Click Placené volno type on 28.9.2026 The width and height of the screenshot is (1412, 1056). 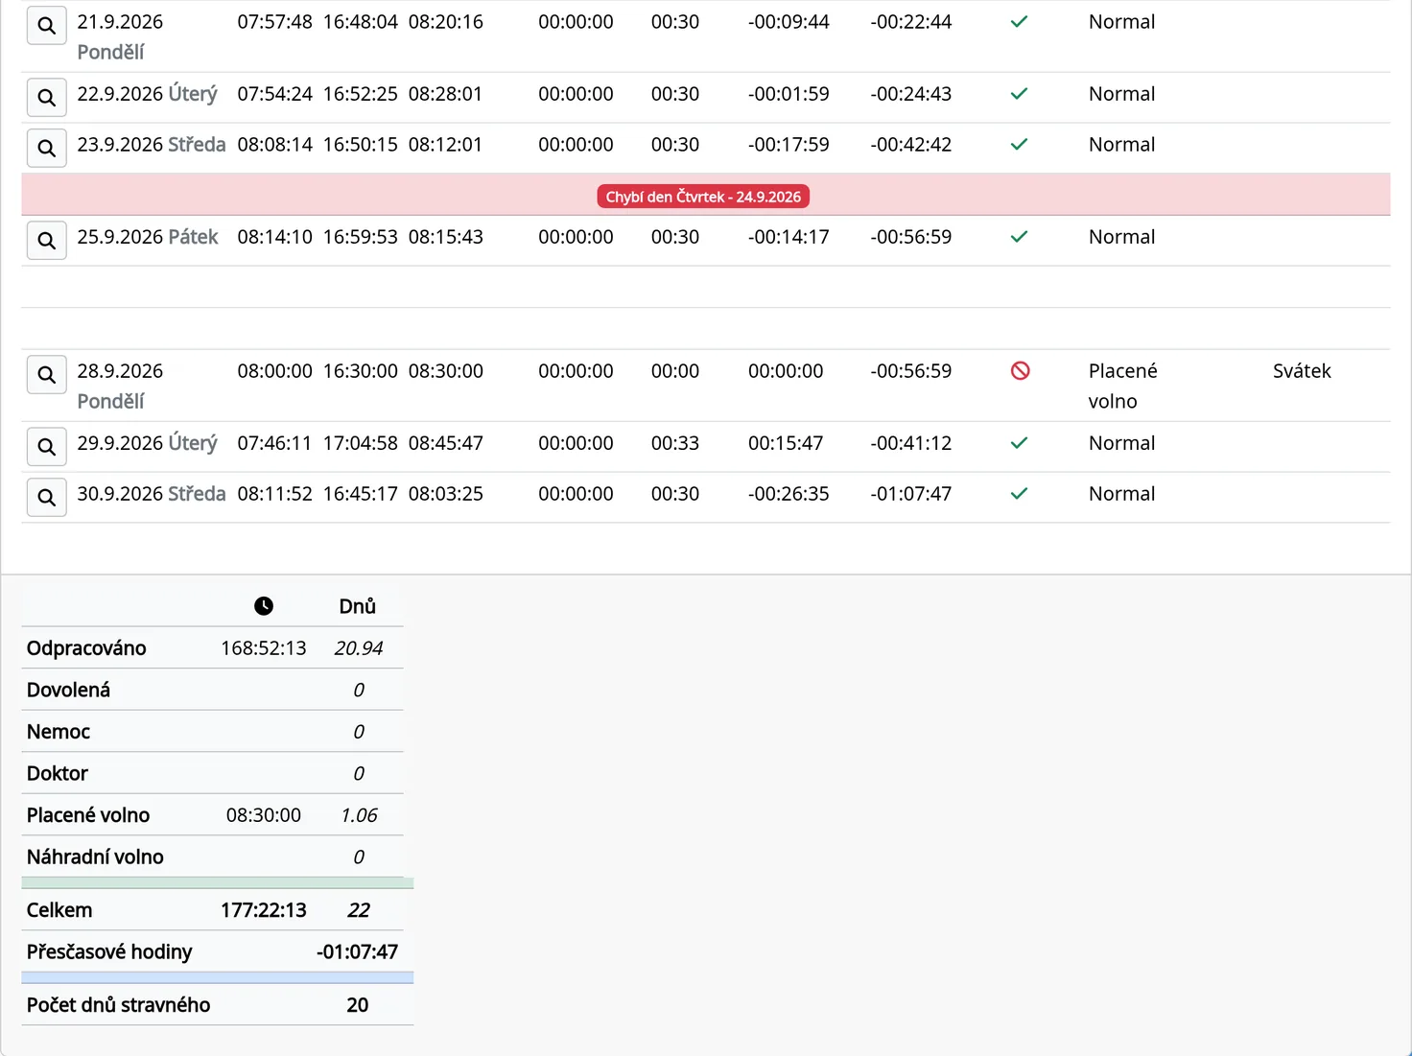[x=1123, y=386]
